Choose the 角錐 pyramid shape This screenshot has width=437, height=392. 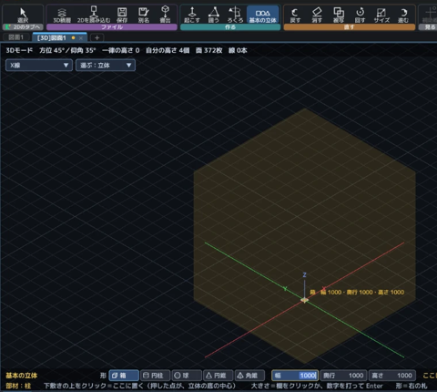pos(249,376)
